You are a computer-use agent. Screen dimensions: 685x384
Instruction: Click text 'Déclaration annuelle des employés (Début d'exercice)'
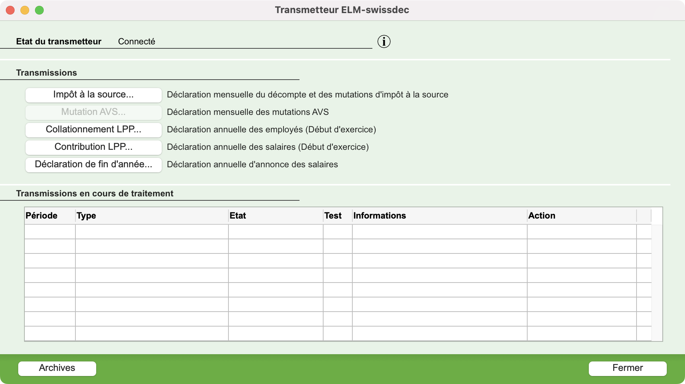(x=271, y=129)
